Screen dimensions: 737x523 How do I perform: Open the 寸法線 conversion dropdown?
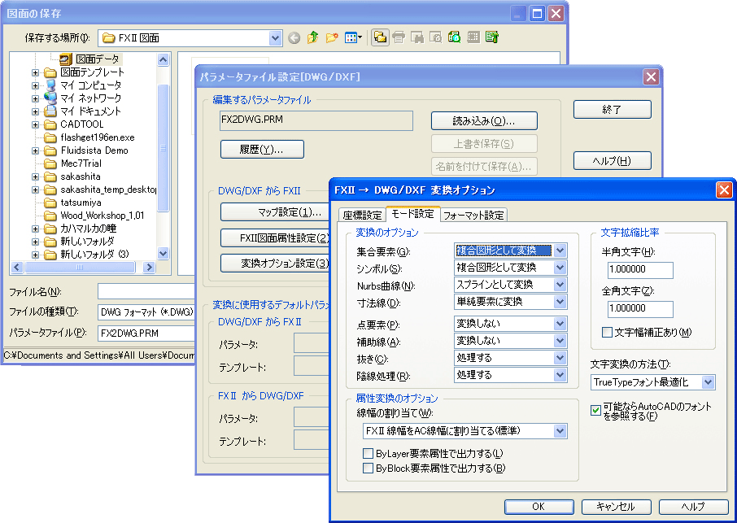pyautogui.click(x=559, y=302)
